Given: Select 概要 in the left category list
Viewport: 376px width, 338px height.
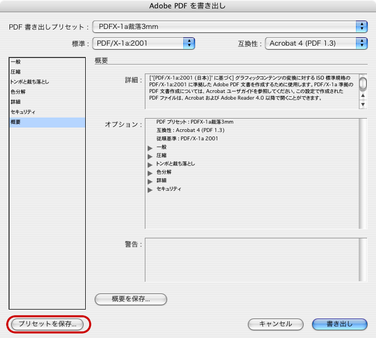Looking at the screenshot, I should pos(47,122).
